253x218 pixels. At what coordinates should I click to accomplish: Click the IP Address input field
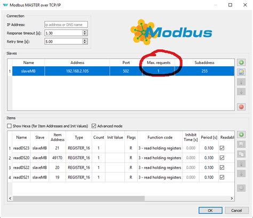coord(66,25)
